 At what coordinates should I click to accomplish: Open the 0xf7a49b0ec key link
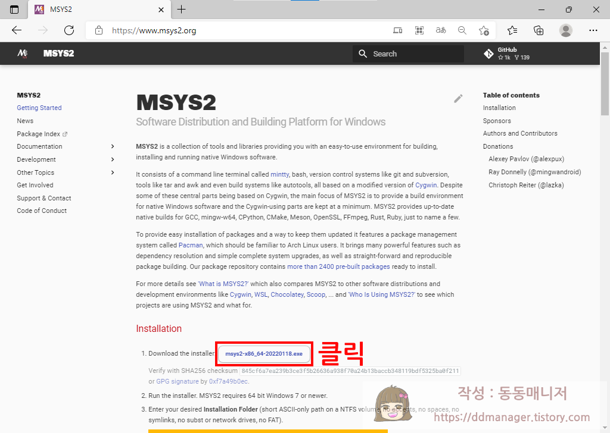click(228, 381)
